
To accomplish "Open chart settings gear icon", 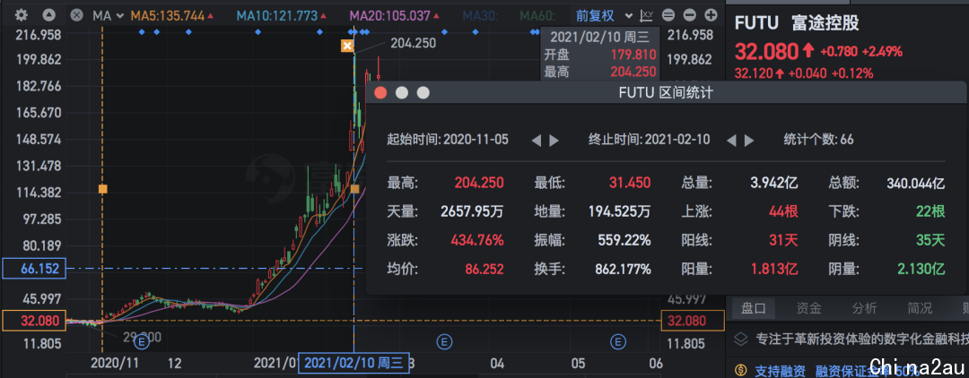I will click(x=22, y=15).
